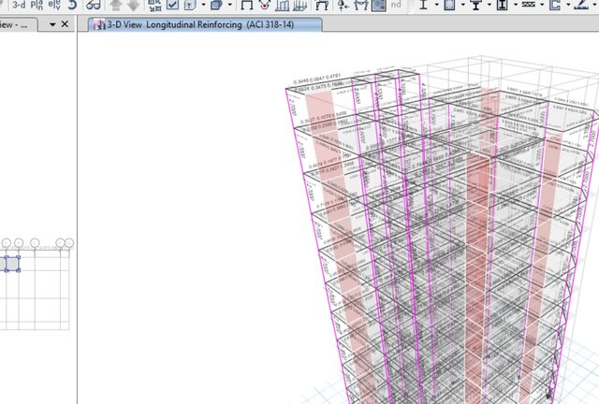Open the Elevation view toolbar button

[x=56, y=5]
